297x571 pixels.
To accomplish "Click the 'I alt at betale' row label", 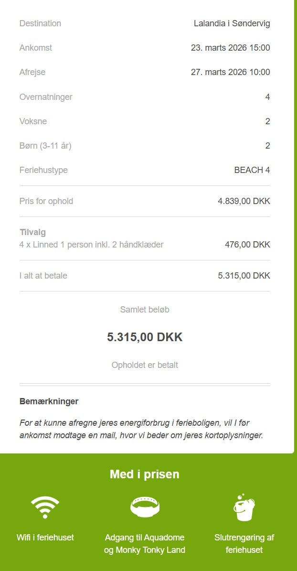I will tap(43, 276).
